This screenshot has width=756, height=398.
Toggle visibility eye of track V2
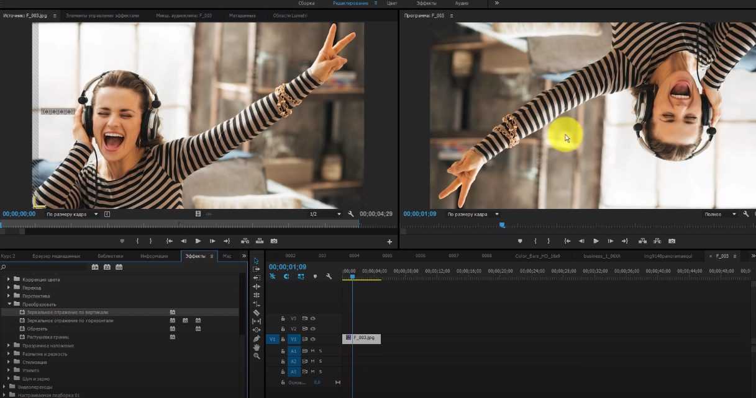[313, 329]
